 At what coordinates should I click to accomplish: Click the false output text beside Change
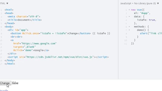(15, 83)
